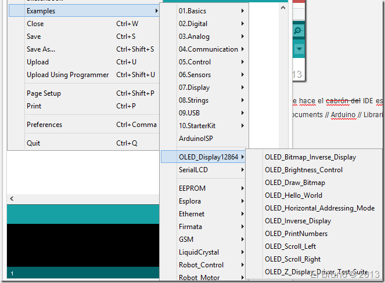Open the OLED_PrintNumbers example
Image resolution: width=385 pixels, height=283 pixels.
tap(296, 234)
